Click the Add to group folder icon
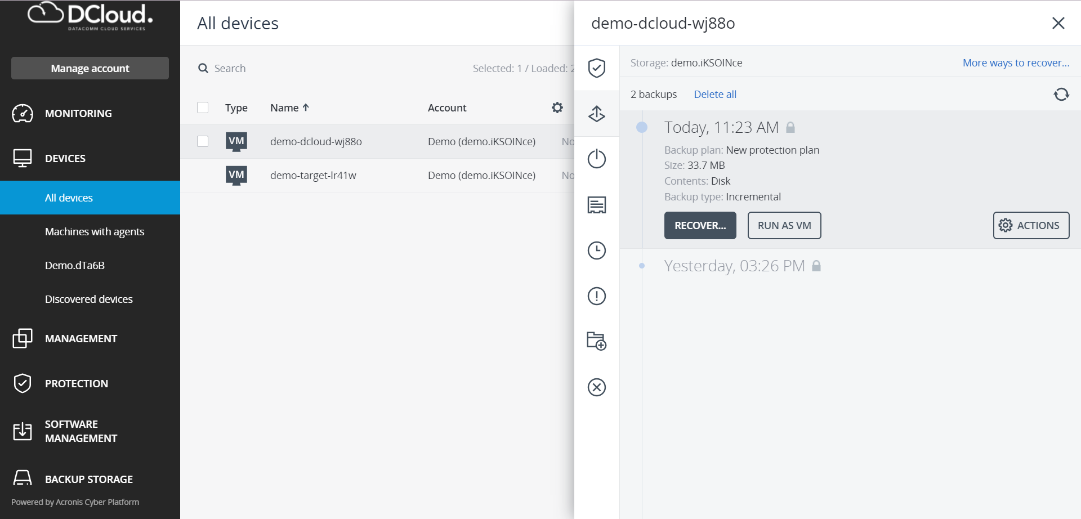 [x=596, y=341]
